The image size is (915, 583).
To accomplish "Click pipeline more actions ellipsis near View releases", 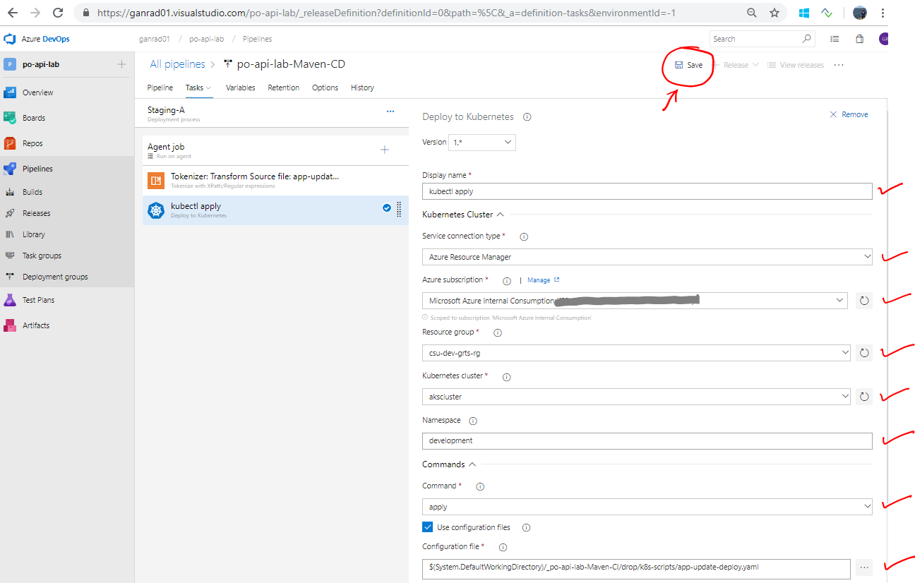I will point(839,65).
